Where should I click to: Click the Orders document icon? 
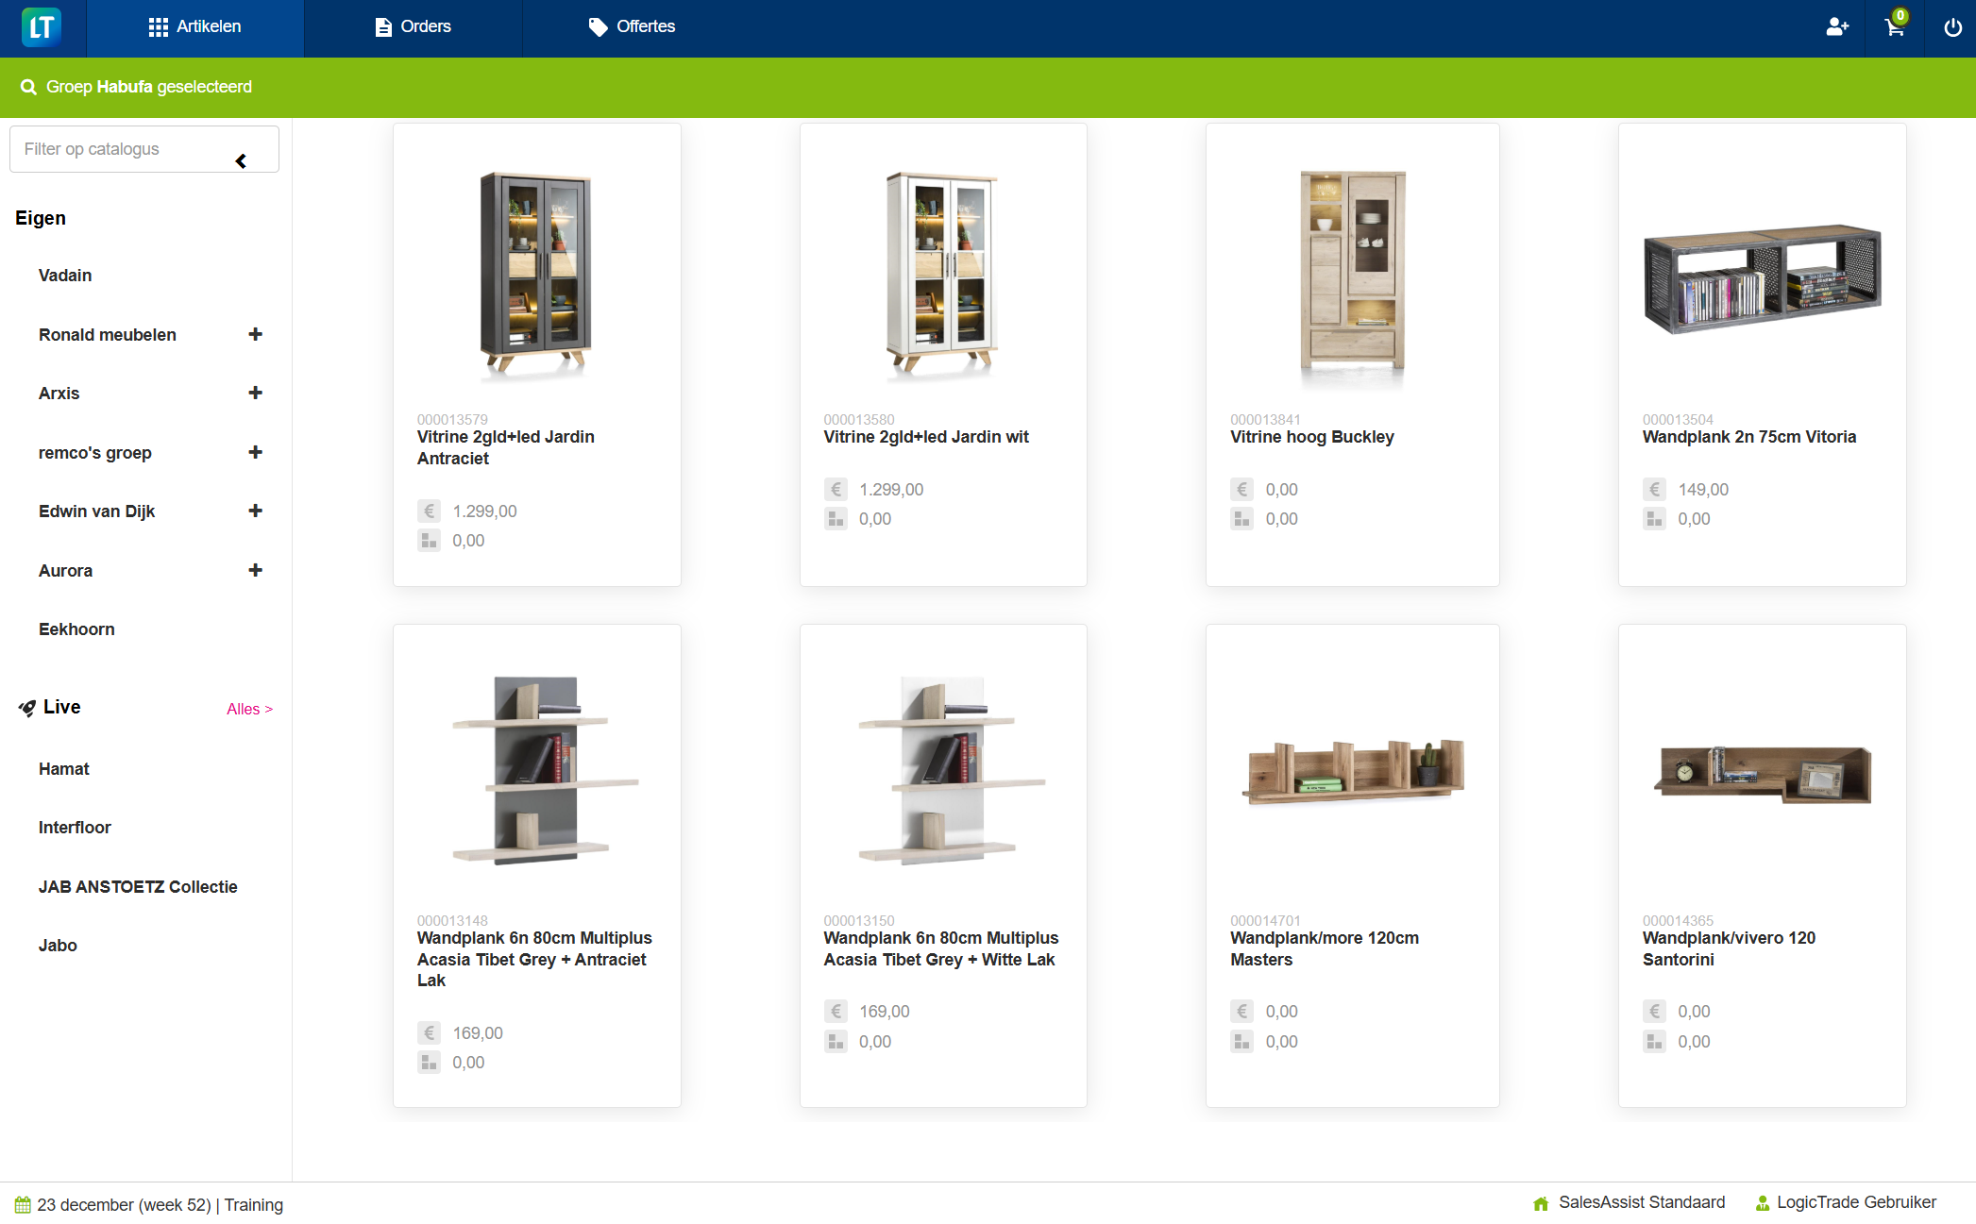click(x=382, y=26)
